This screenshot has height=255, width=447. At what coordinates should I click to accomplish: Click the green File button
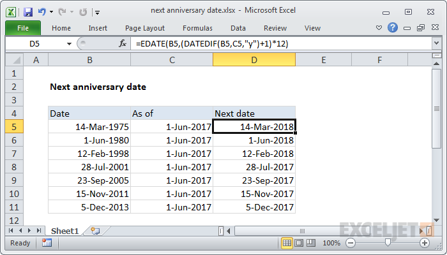tap(22, 28)
